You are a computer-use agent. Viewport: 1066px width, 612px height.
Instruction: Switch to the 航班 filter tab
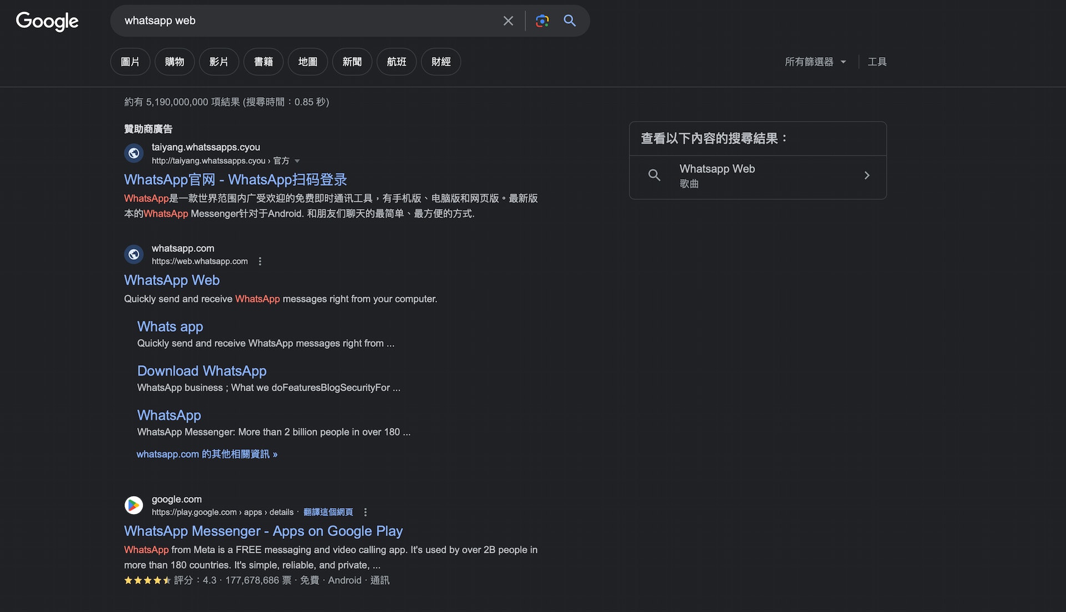coord(396,62)
